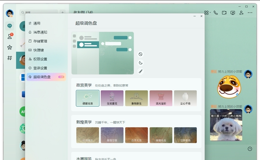Open the hashtag channels icon in sidebar
The width and height of the screenshot is (260, 160).
(x=10, y=58)
